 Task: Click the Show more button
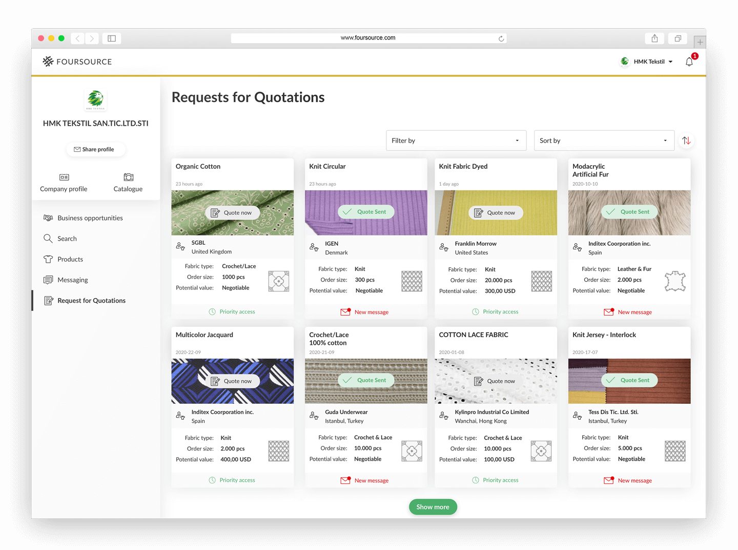click(433, 507)
